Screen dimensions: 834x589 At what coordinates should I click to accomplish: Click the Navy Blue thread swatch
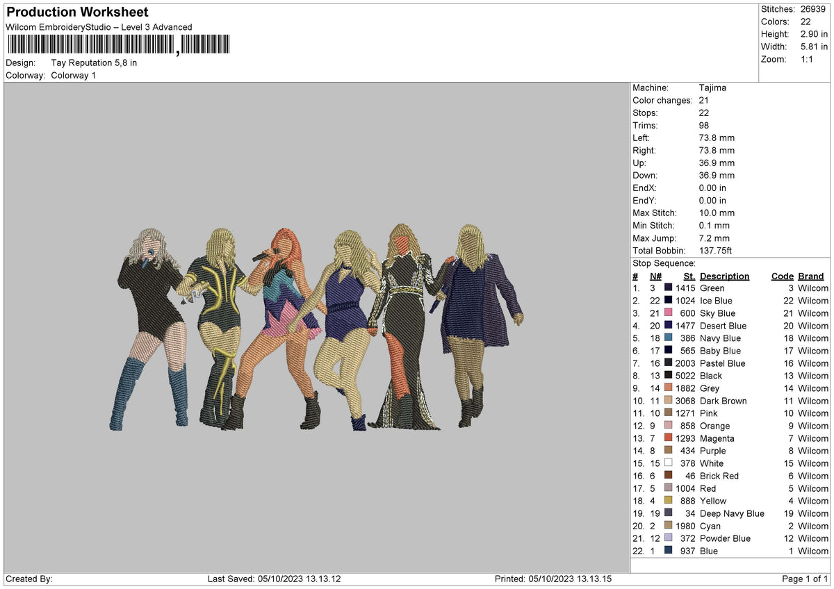click(669, 338)
